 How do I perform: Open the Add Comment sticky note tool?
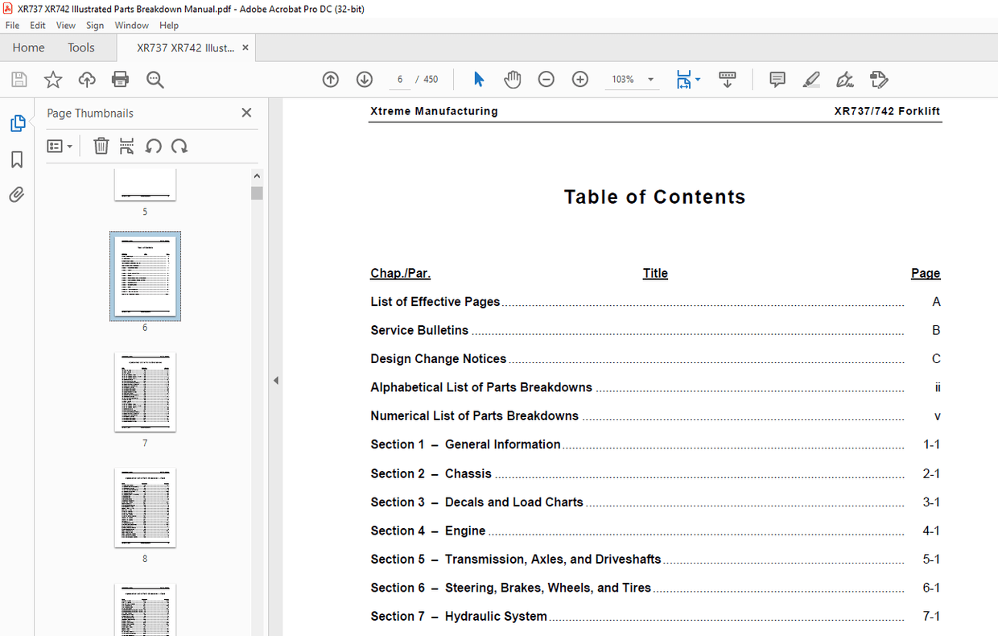point(777,79)
